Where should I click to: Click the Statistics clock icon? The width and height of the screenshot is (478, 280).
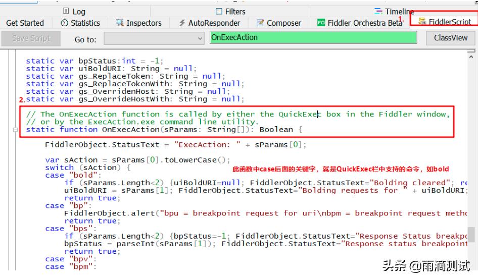pyautogui.click(x=64, y=23)
